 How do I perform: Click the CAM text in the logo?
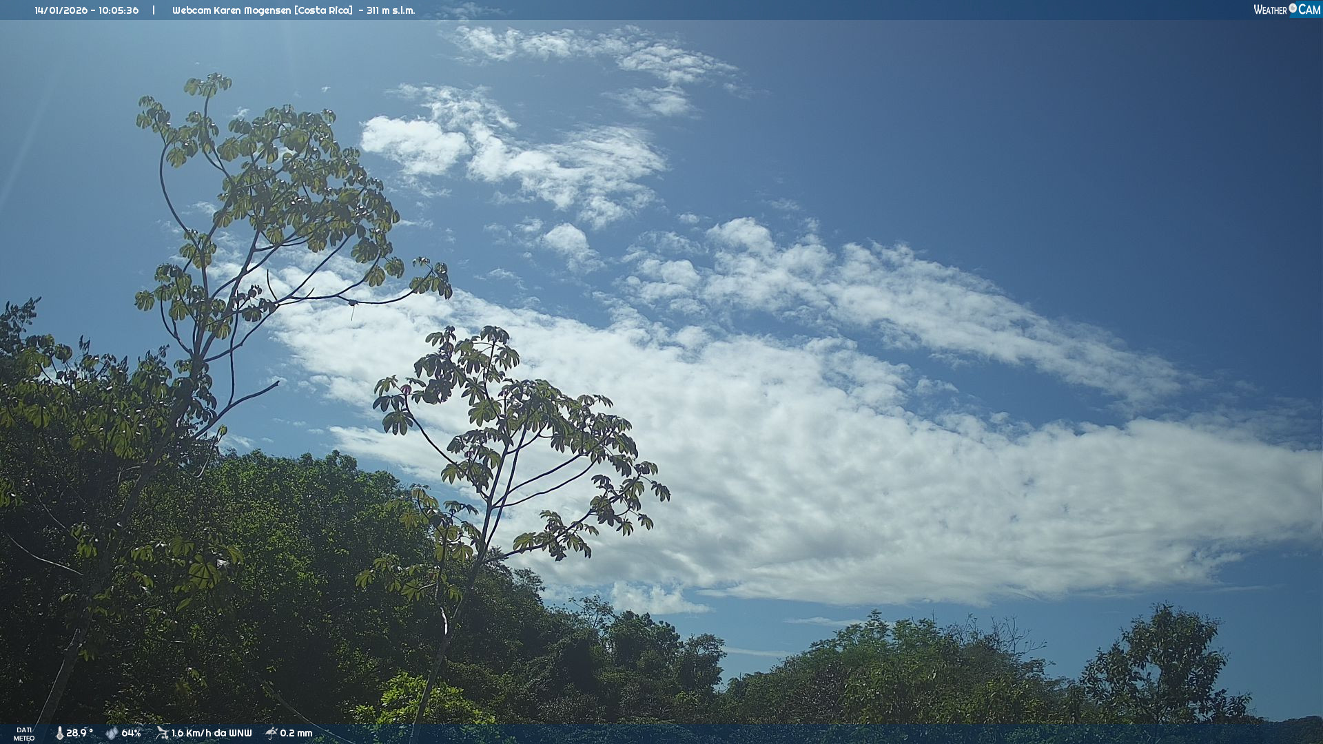[x=1309, y=10]
